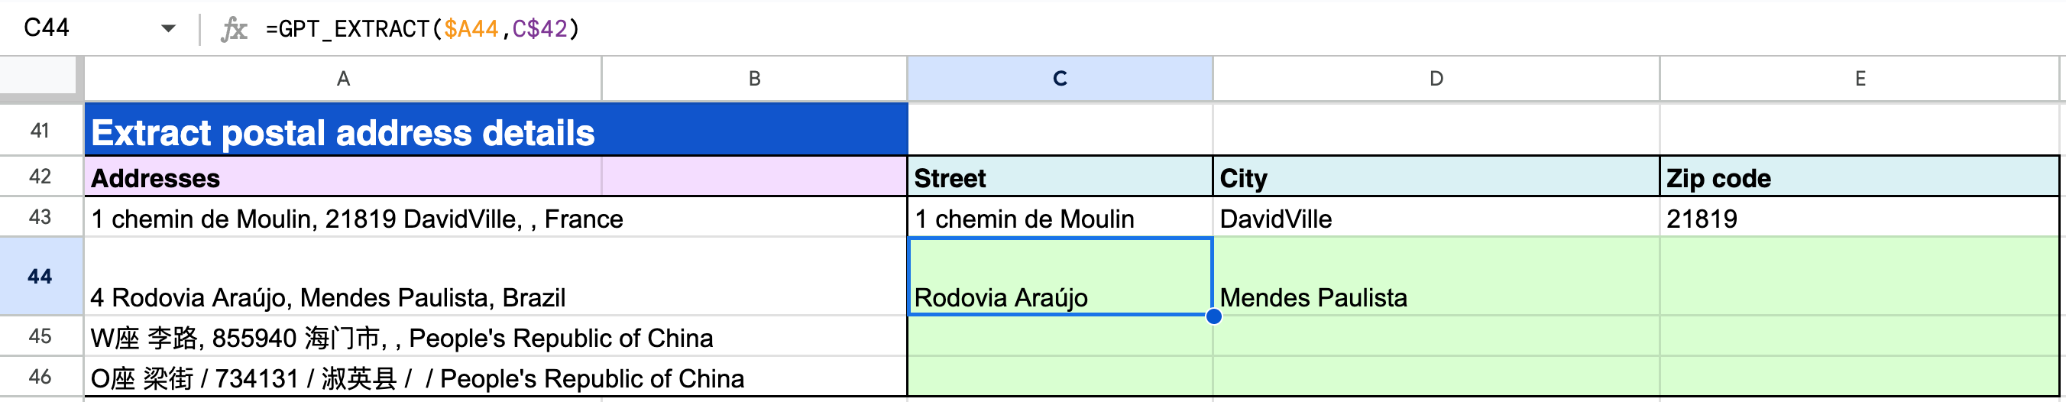Image resolution: width=2066 pixels, height=402 pixels.
Task: Select column A header
Action: [342, 79]
